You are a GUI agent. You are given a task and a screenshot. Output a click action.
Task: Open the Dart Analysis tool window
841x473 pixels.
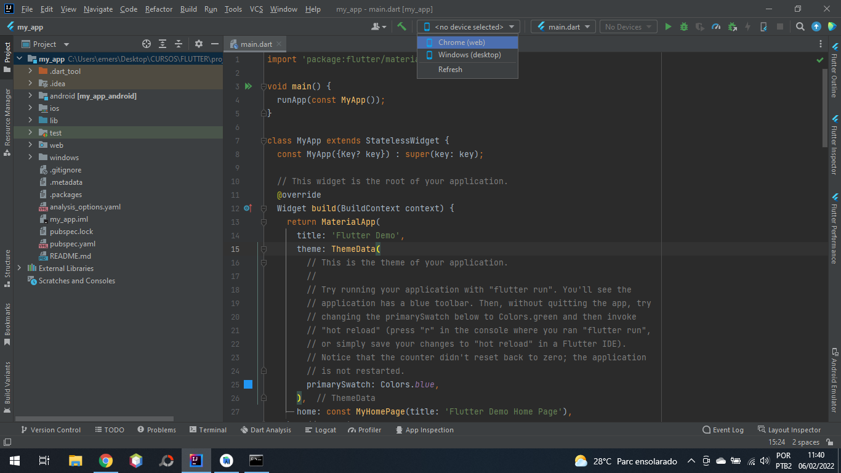(266, 430)
